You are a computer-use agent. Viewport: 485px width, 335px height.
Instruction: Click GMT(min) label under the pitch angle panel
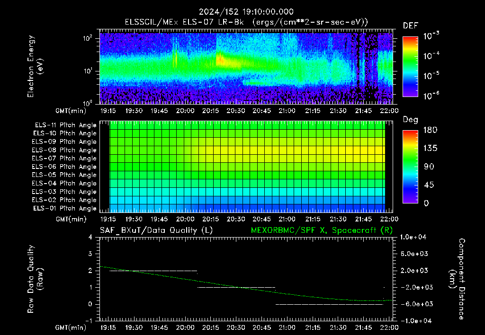[71, 220]
